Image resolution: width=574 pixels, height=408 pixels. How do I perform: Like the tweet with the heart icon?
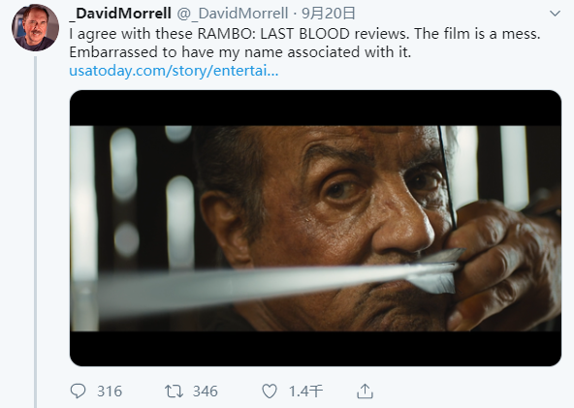pos(270,392)
